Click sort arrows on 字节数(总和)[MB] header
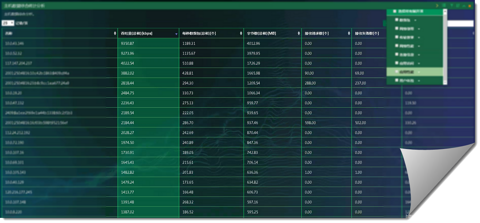 point(298,34)
